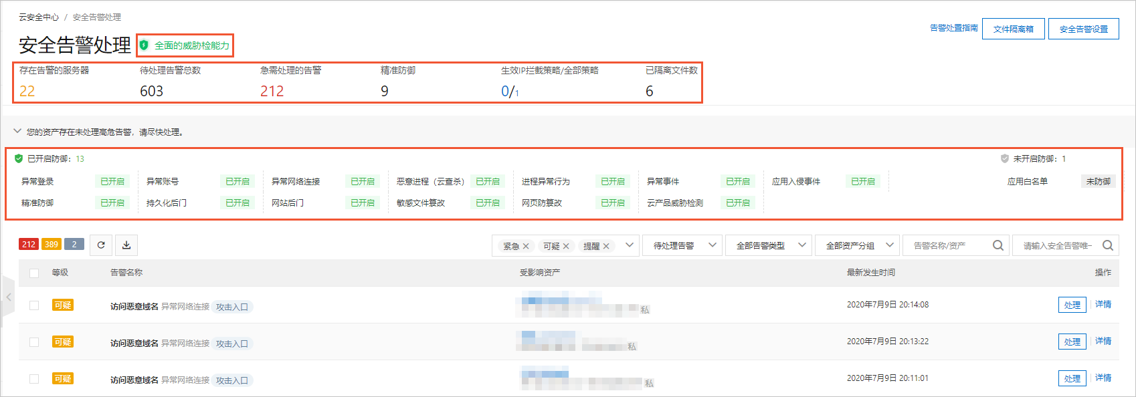This screenshot has width=1136, height=397.
Task: Click gray shield icon beside 未开启防御
Action: 1004,158
